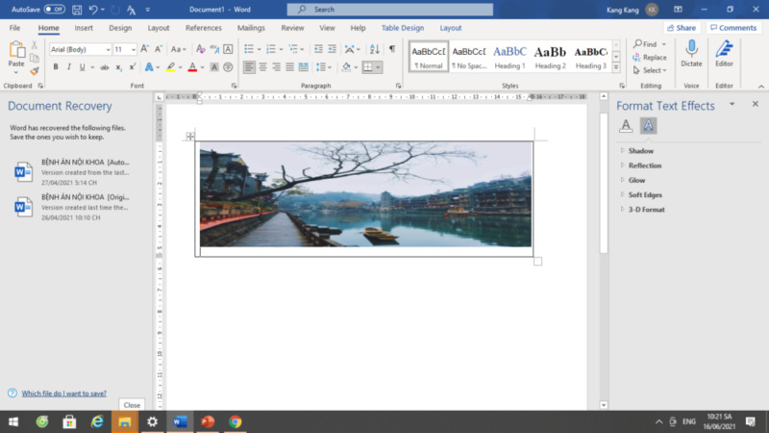
Task: Click the Bold formatting icon
Action: 56,67
